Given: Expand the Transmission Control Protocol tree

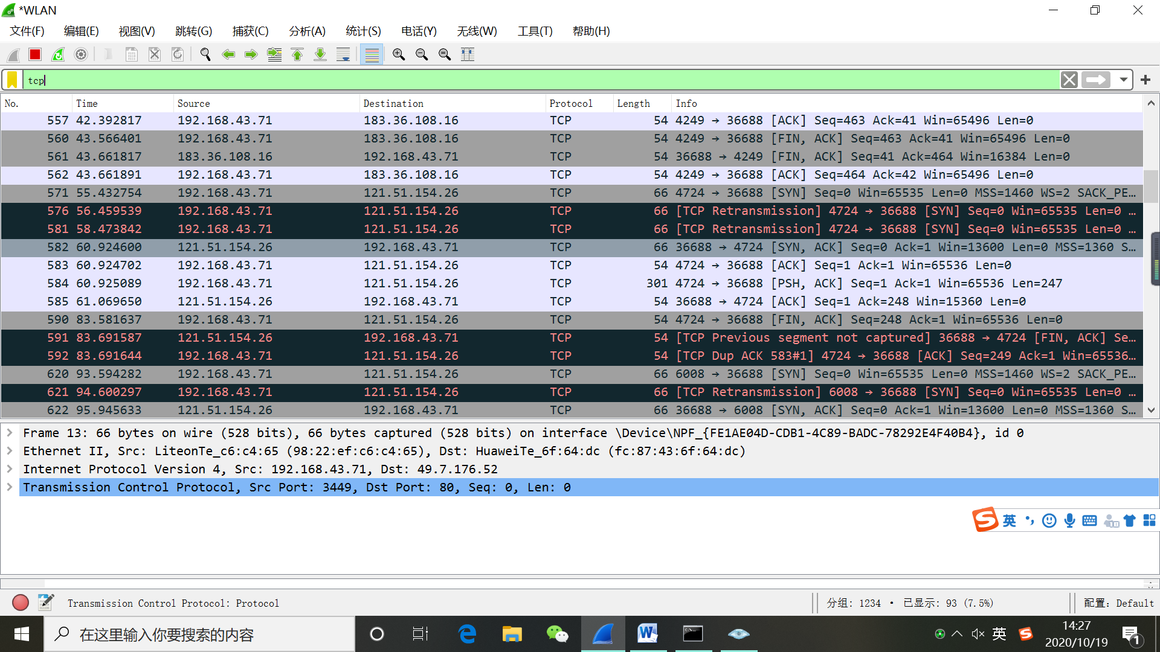Looking at the screenshot, I should 10,487.
